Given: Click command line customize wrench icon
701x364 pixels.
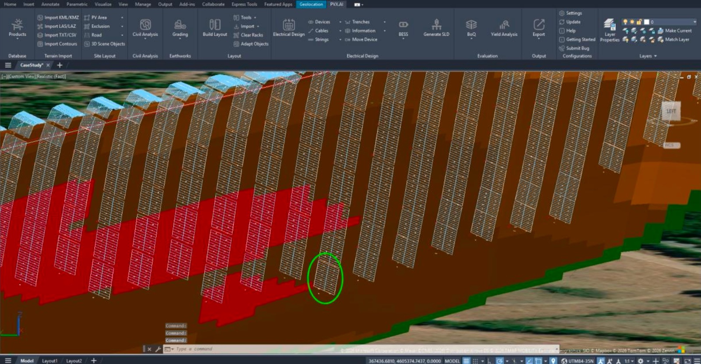Looking at the screenshot, I should [x=158, y=349].
